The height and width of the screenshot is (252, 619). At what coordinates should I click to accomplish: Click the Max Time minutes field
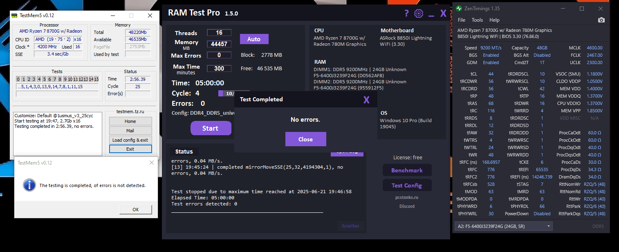point(219,69)
